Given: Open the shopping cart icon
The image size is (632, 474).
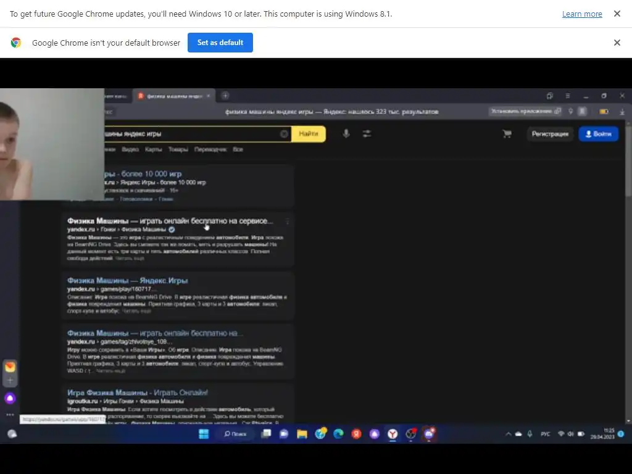Looking at the screenshot, I should click(507, 133).
